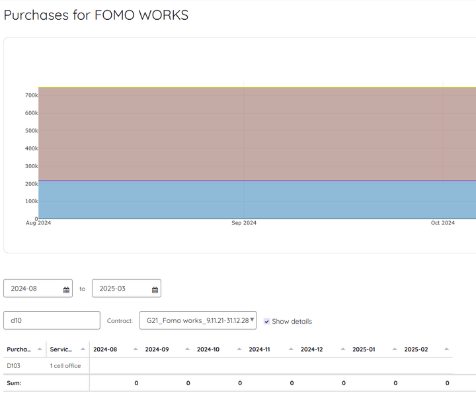Sort by Service column arrow icon

click(x=82, y=349)
